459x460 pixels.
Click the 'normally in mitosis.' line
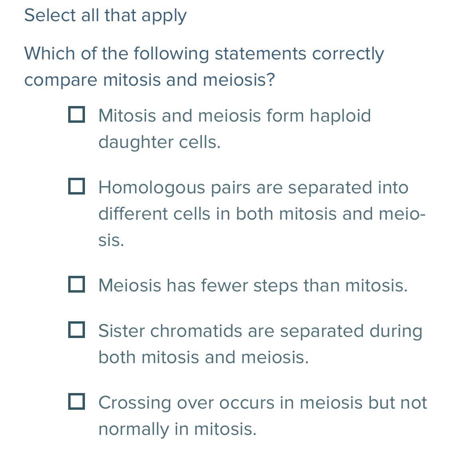point(177,429)
